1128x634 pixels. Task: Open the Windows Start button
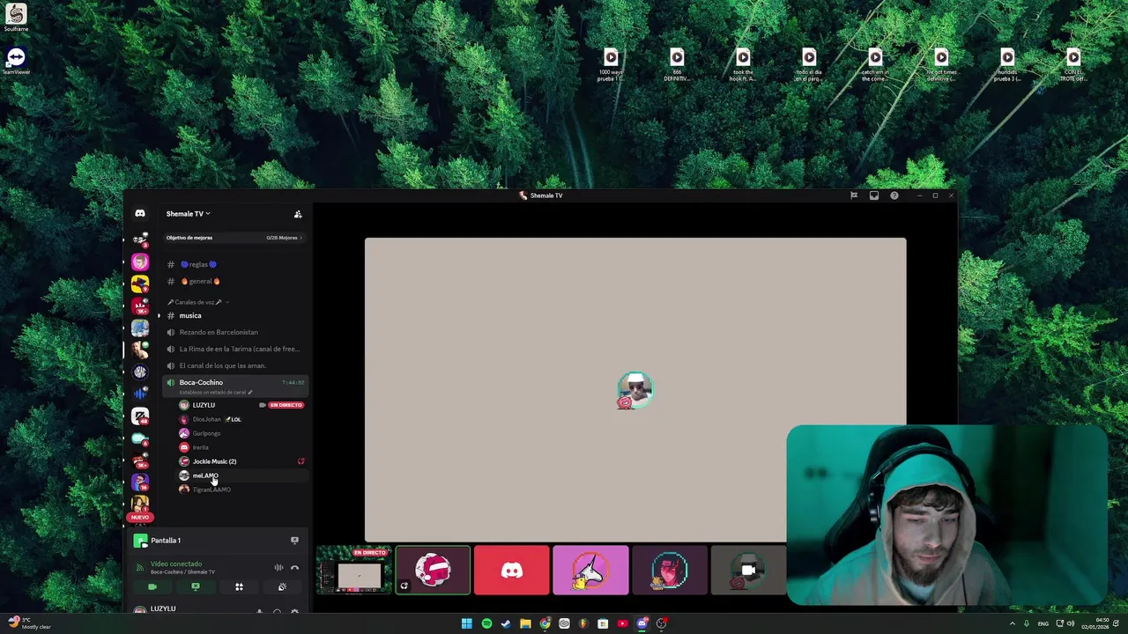click(466, 623)
